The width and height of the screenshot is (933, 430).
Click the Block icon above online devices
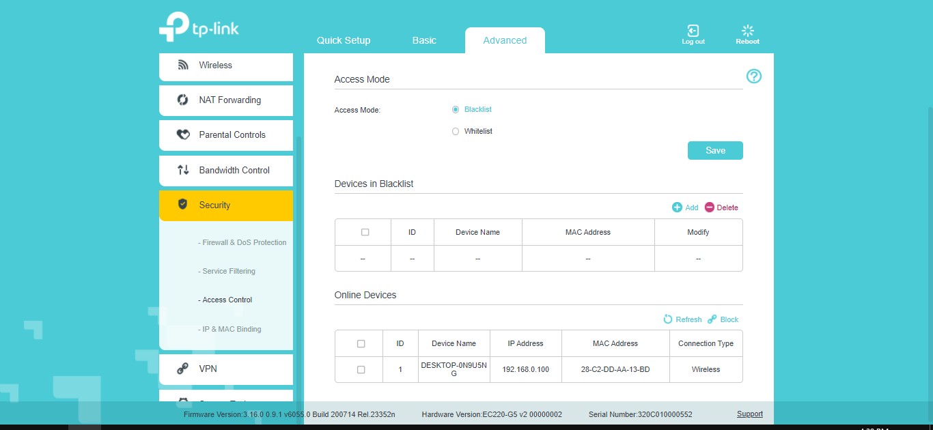click(x=712, y=319)
